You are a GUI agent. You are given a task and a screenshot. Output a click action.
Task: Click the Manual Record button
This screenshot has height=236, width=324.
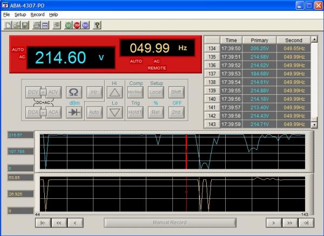point(170,222)
